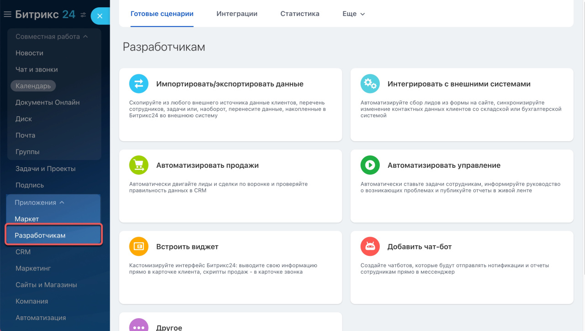Select Календарь in the left menu

[x=33, y=86]
